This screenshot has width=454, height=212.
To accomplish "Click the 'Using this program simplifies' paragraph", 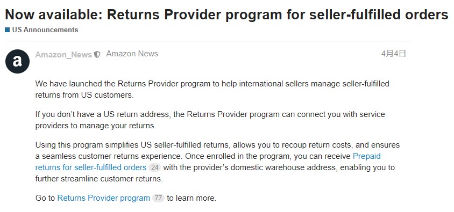I will click(217, 162).
